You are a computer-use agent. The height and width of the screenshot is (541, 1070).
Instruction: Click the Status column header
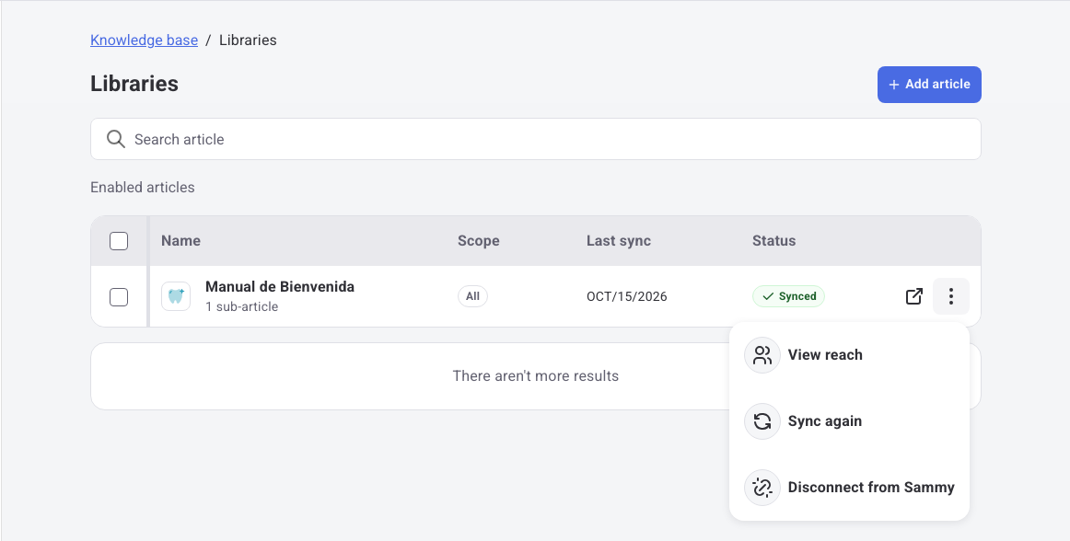[773, 241]
